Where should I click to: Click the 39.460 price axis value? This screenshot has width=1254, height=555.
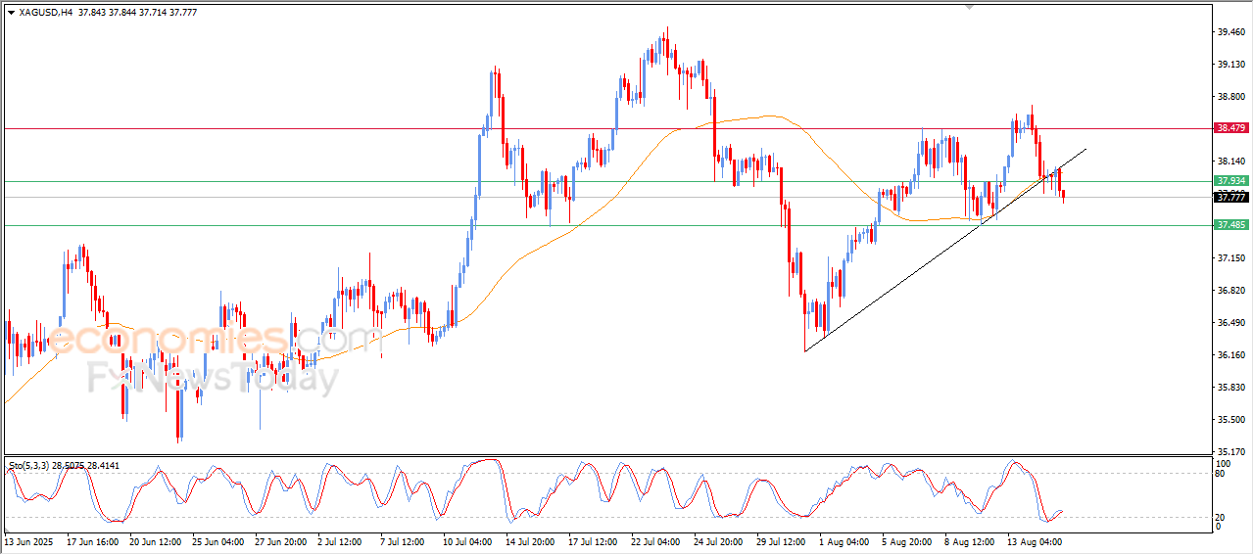tap(1231, 32)
